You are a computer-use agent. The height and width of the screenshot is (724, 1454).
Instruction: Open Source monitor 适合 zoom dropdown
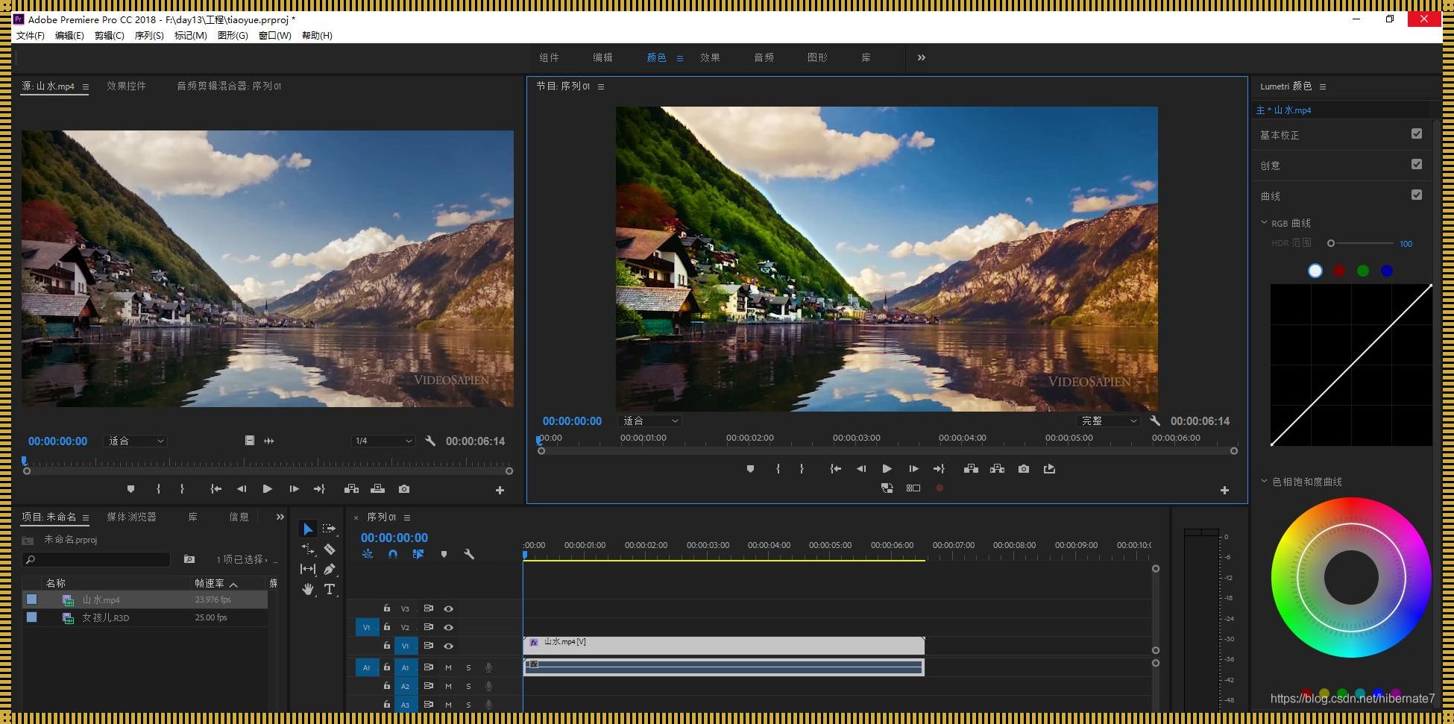(x=136, y=441)
